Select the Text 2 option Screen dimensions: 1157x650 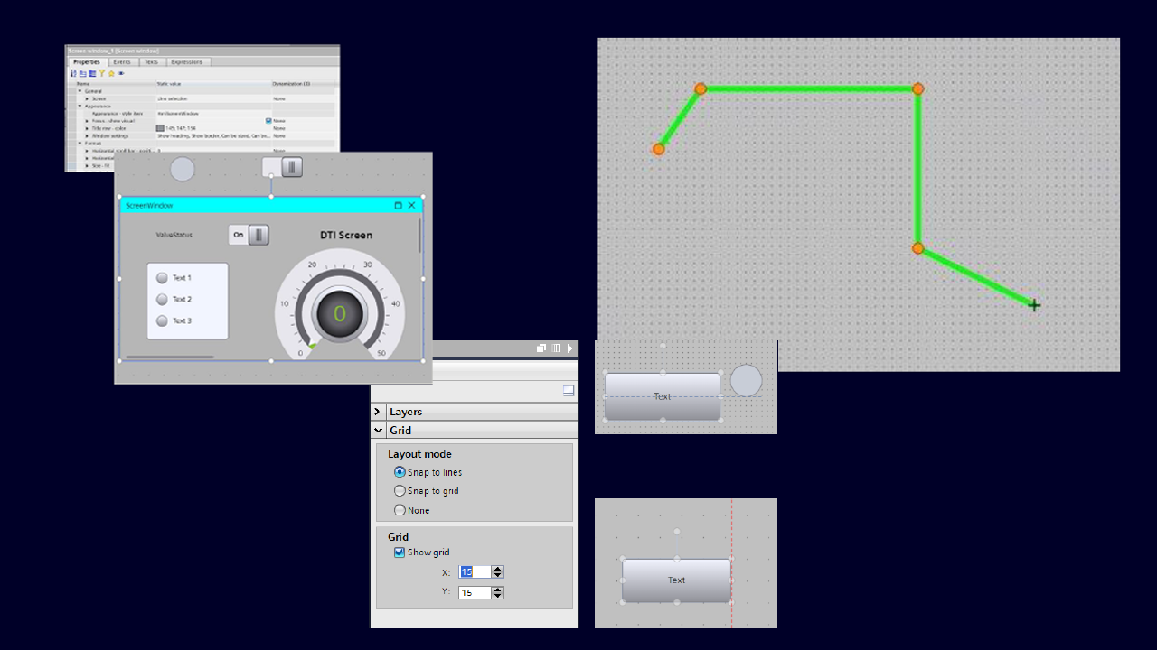(163, 299)
